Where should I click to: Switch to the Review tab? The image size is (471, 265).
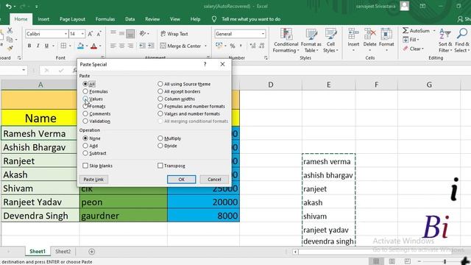(x=152, y=19)
